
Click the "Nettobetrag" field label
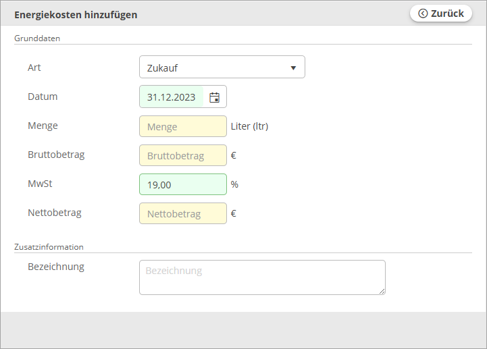(x=55, y=213)
